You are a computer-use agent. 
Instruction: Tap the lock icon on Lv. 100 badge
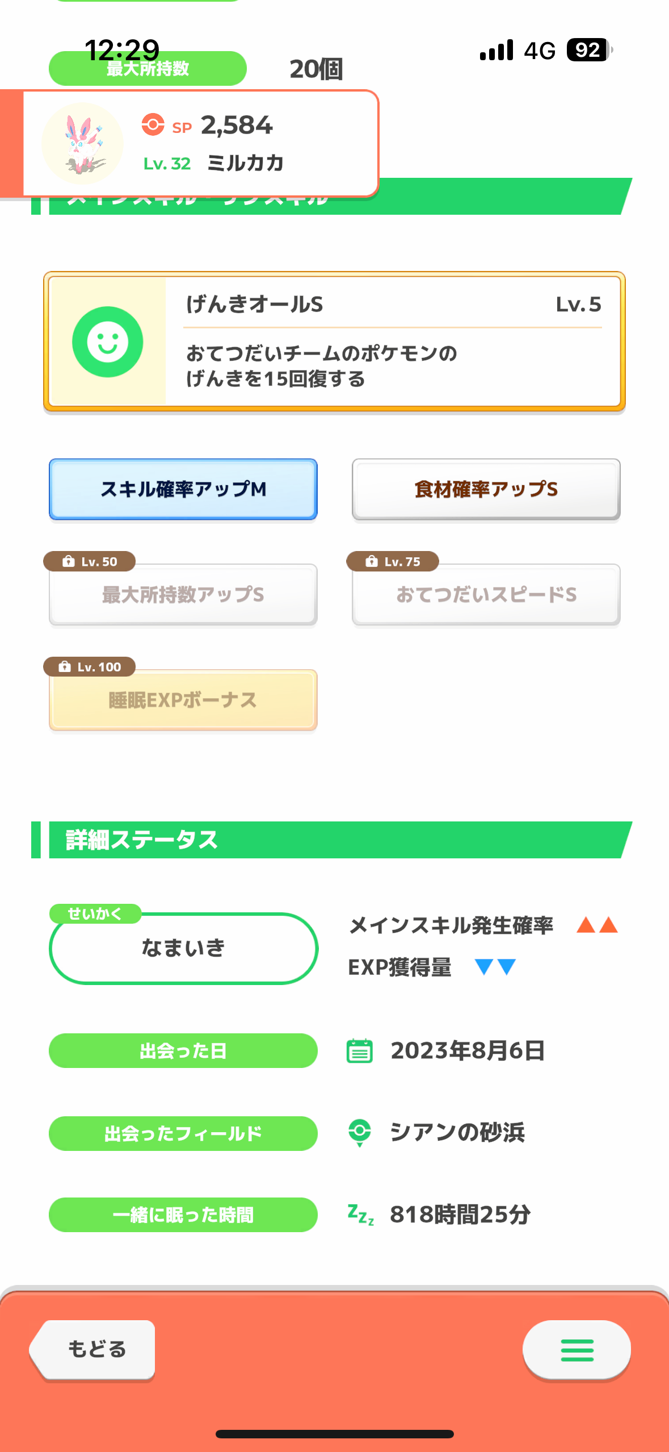point(65,666)
